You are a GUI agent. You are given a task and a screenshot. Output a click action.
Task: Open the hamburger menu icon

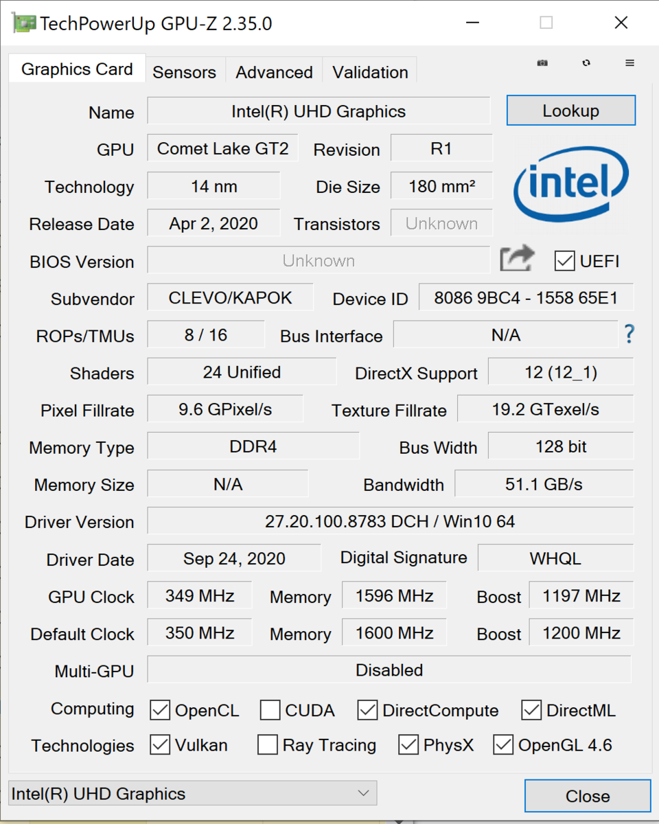(x=629, y=62)
